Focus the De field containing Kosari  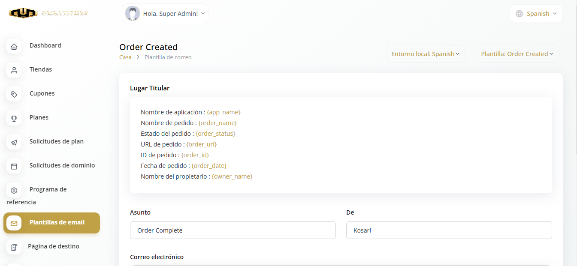point(449,230)
